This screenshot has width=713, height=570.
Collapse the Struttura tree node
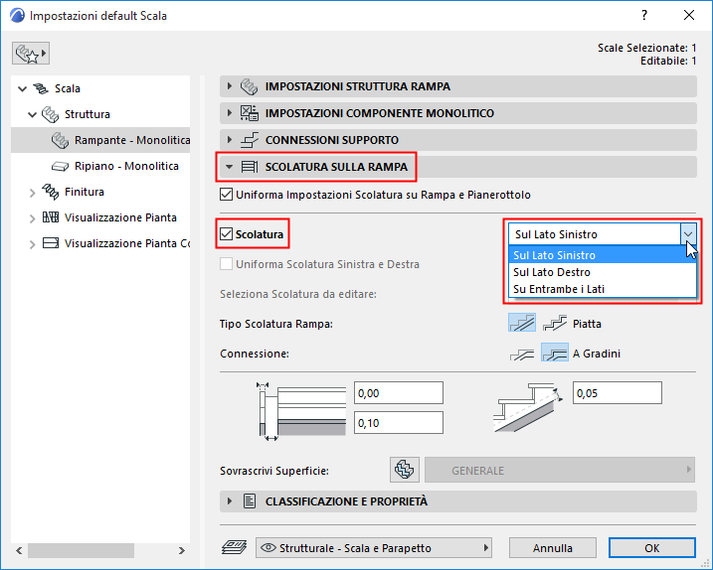(32, 115)
